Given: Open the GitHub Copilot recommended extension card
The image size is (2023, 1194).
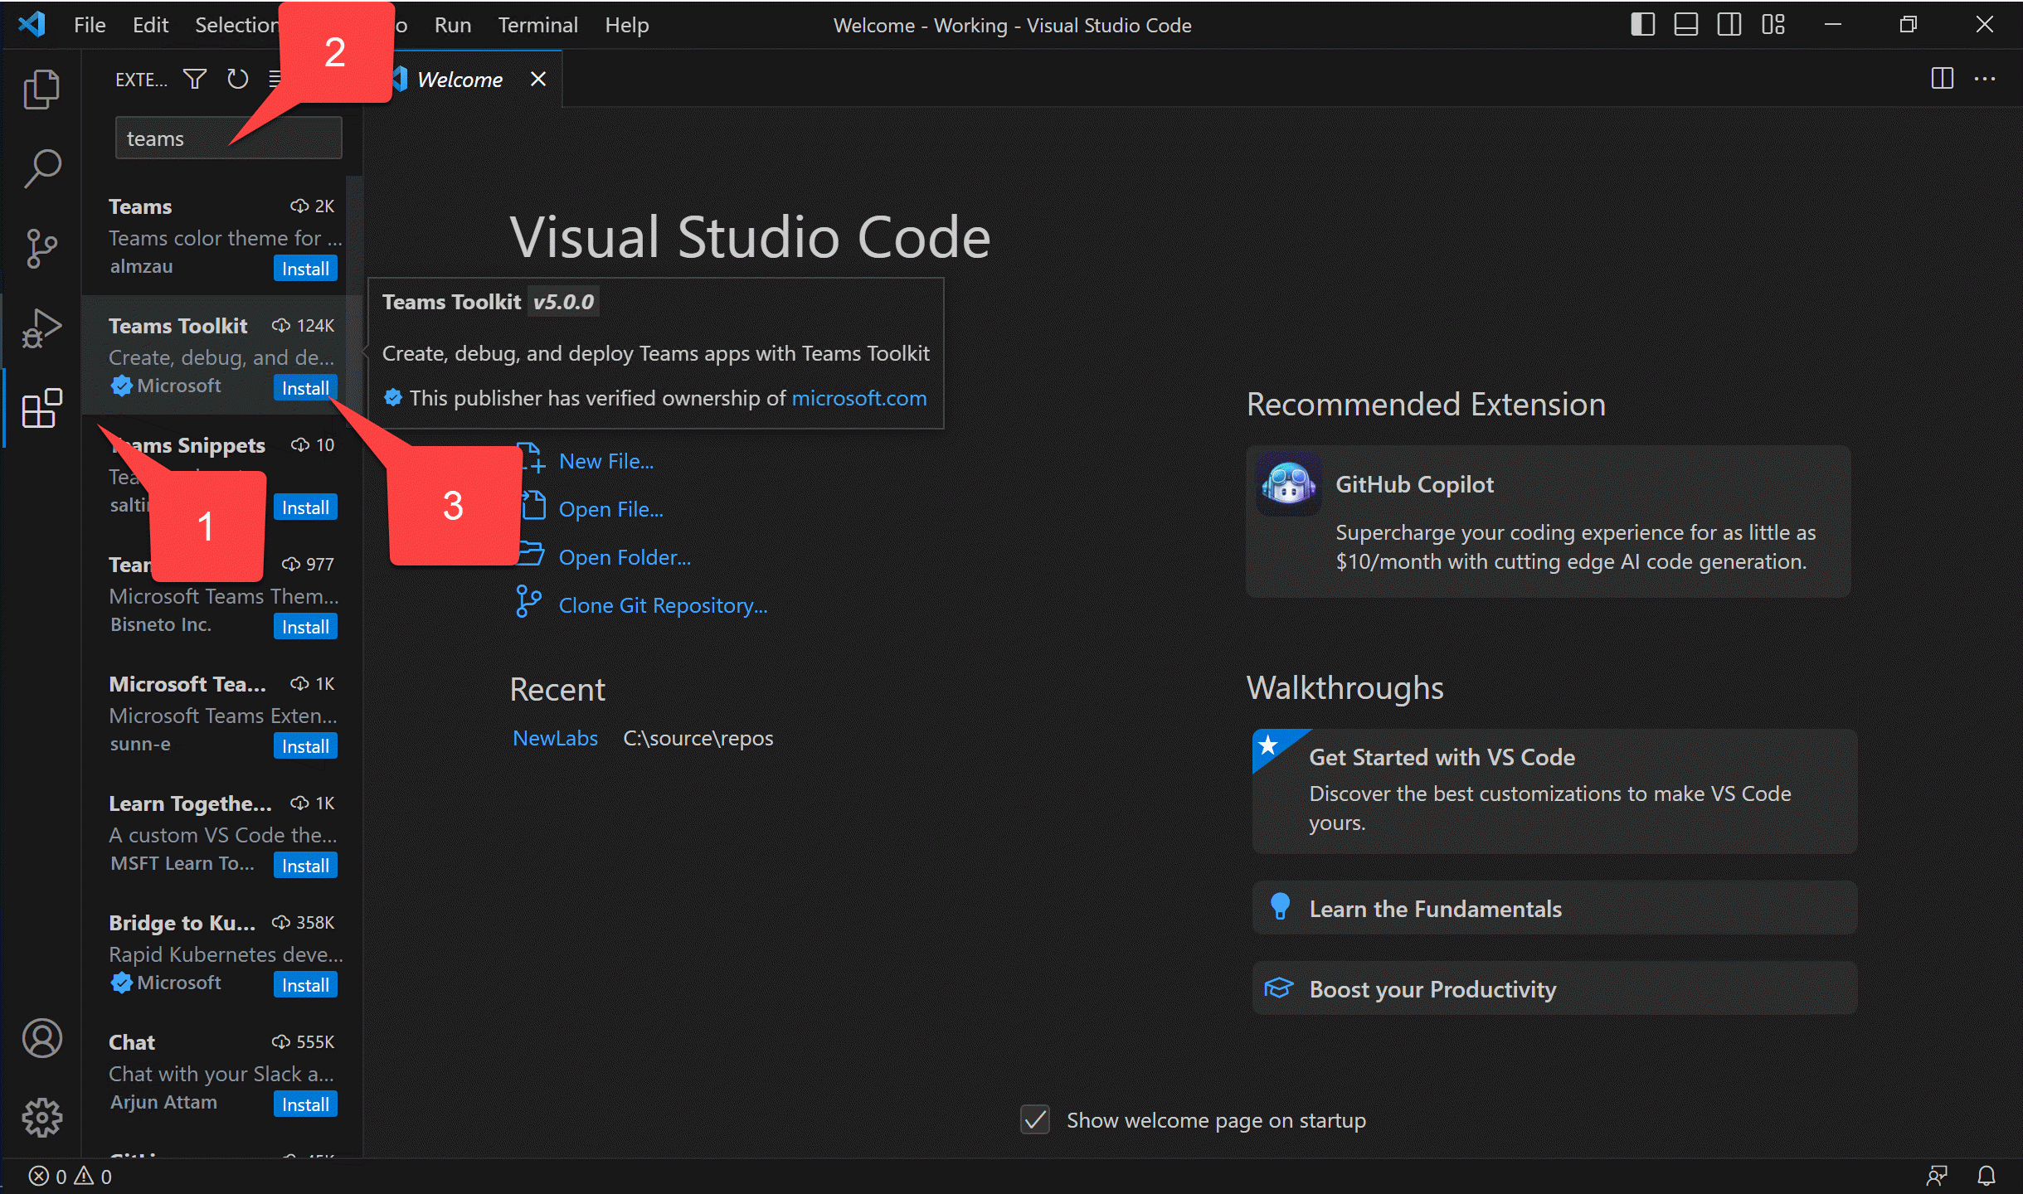Looking at the screenshot, I should click(1549, 522).
